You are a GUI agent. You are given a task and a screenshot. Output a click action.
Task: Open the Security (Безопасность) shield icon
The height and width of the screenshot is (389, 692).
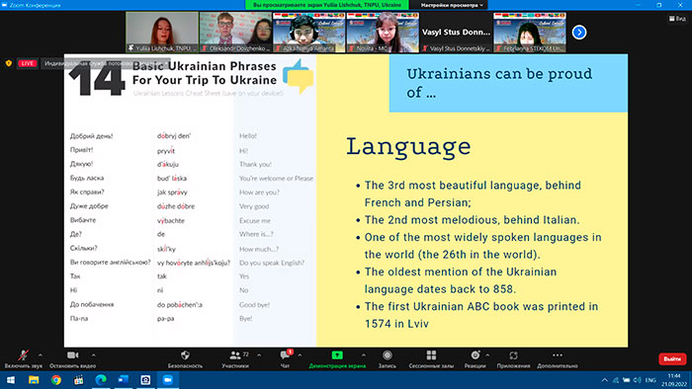[185, 355]
